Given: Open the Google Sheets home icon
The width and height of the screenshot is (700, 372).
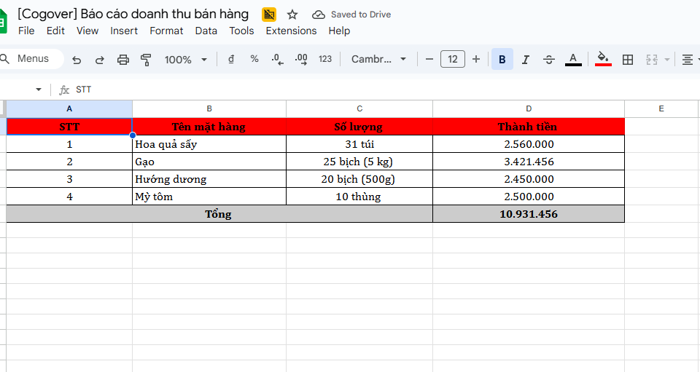Looking at the screenshot, I should 3,21.
